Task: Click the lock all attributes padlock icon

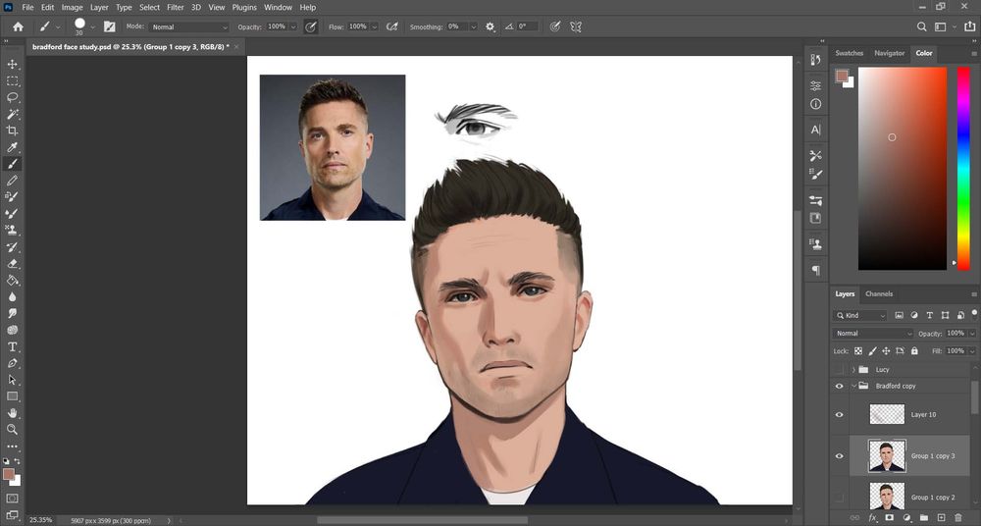Action: [x=914, y=350]
